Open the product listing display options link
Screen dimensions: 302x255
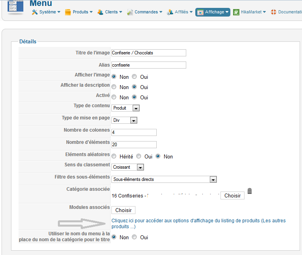(198, 223)
